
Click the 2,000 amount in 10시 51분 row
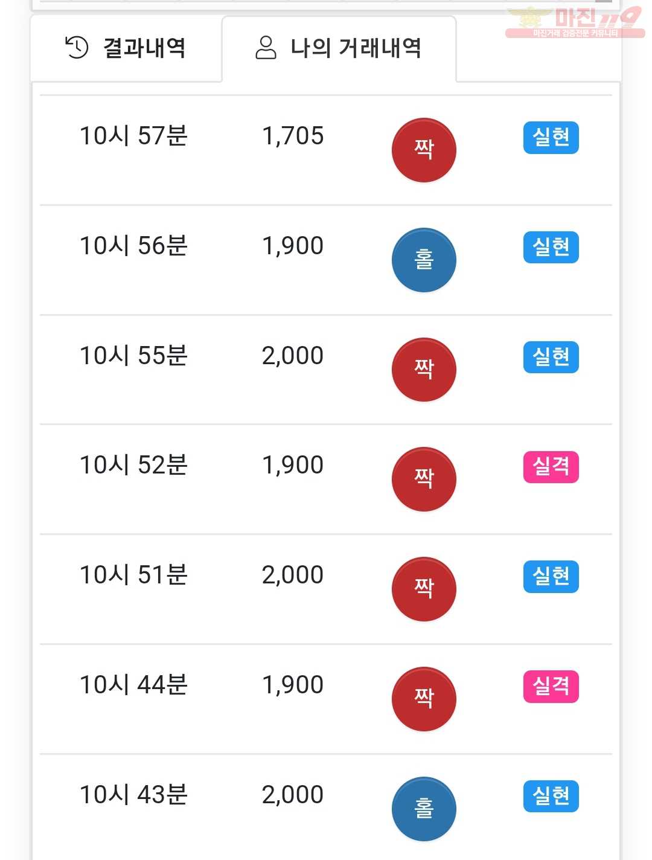[293, 575]
